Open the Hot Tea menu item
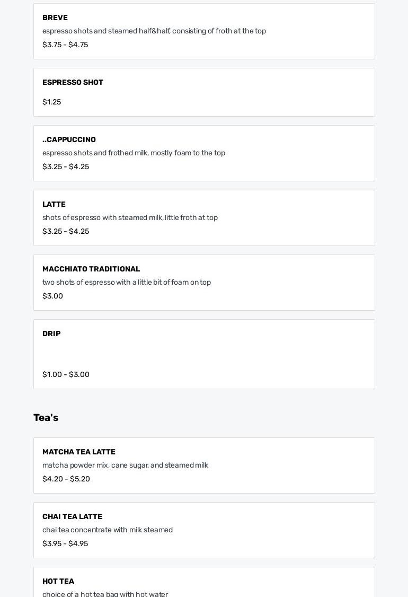Viewport: 408px width, 597px height. (58, 581)
